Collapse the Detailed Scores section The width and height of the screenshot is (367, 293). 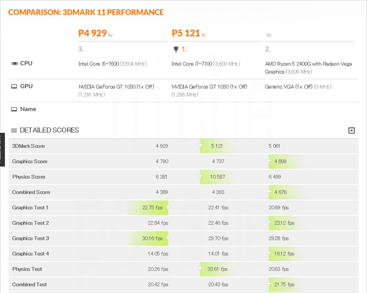tap(351, 130)
